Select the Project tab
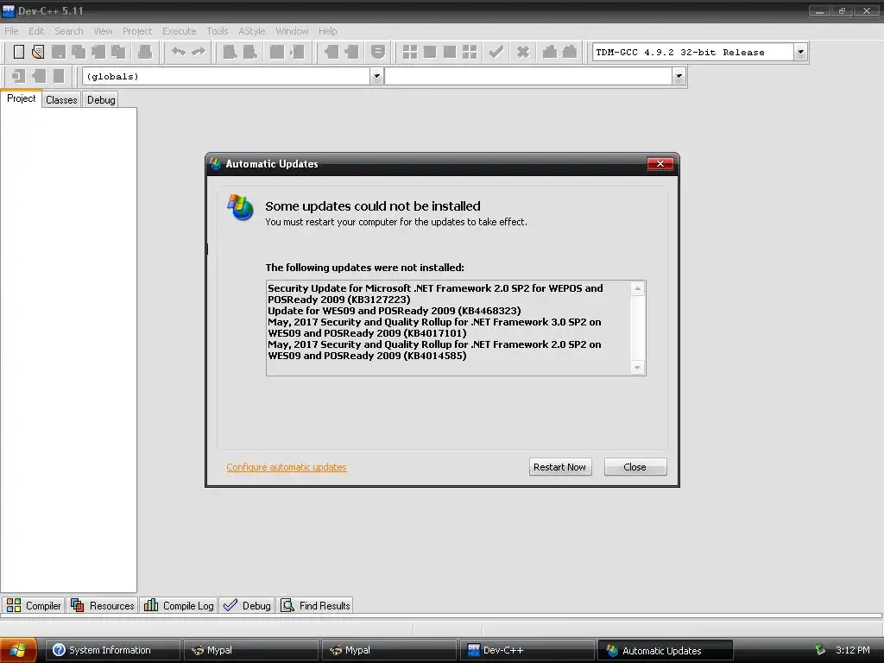The image size is (884, 663). [21, 98]
